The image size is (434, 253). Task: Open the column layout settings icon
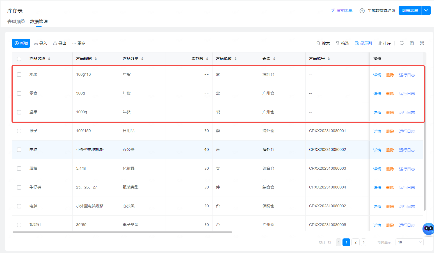point(412,43)
